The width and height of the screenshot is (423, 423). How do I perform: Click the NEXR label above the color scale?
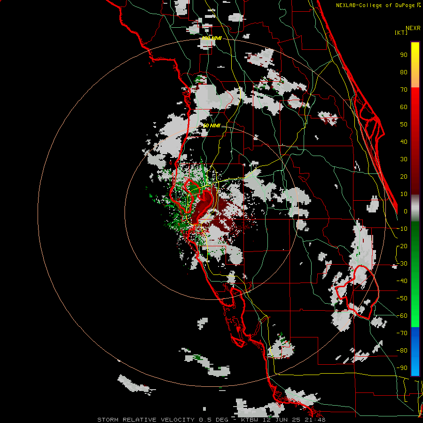[x=413, y=28]
